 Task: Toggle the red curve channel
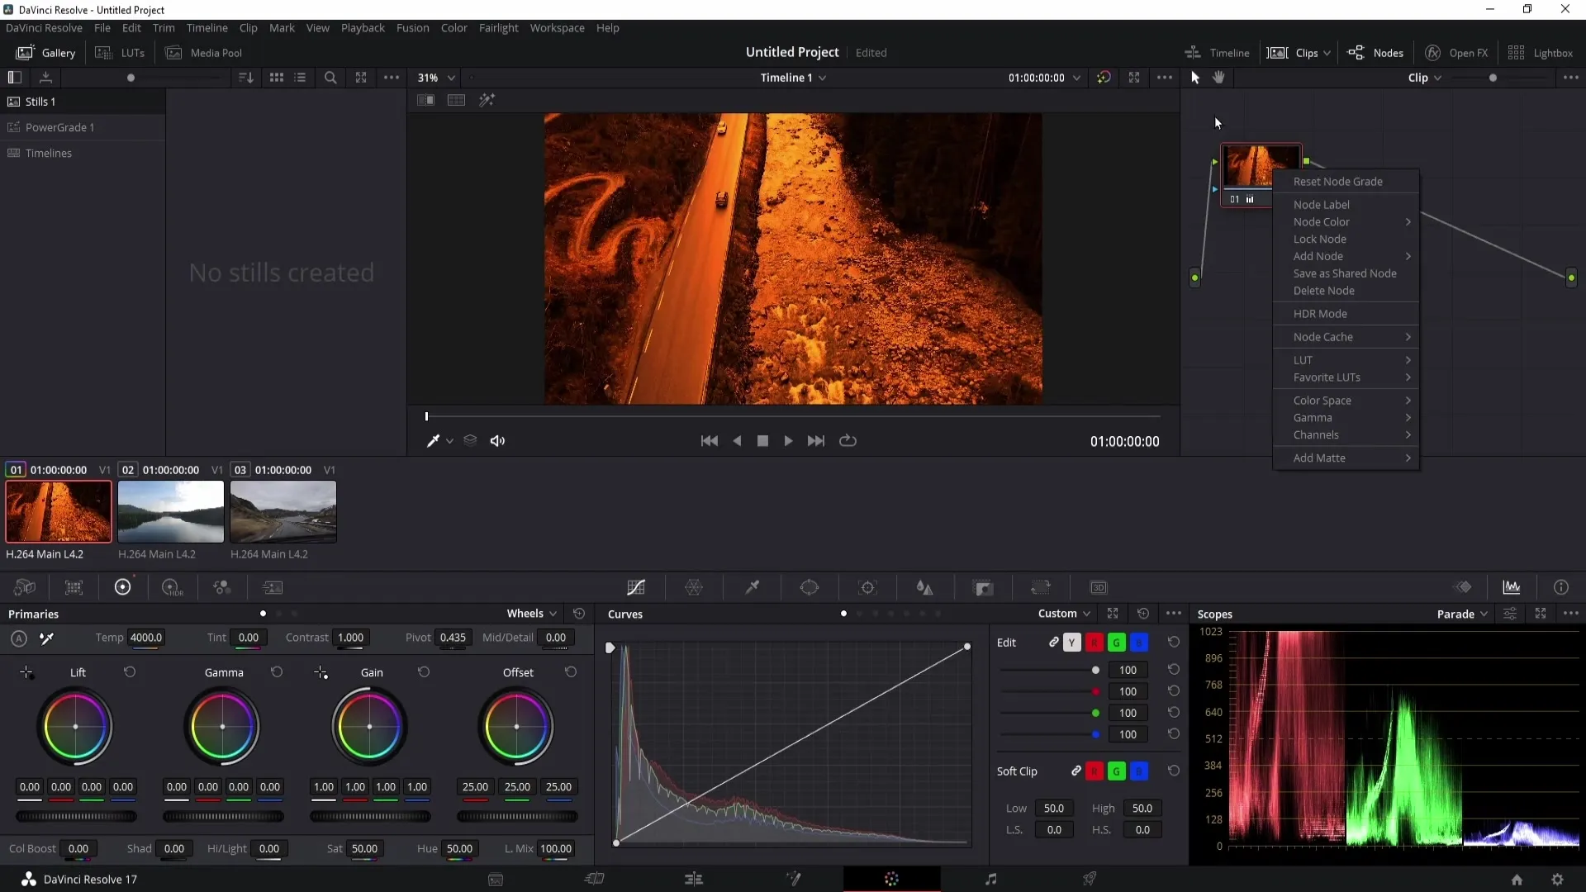coord(1094,643)
